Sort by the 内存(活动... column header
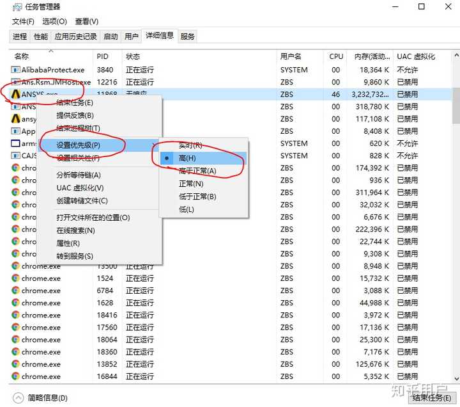 370,56
